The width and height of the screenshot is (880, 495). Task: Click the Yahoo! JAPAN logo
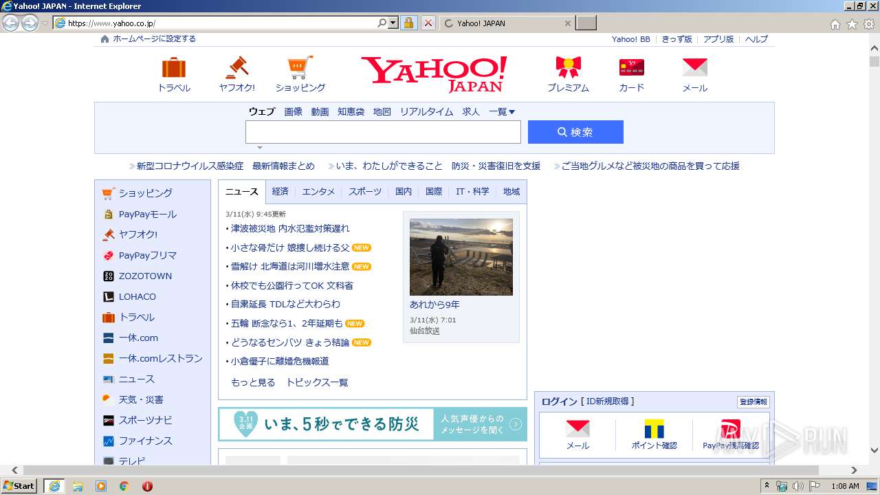pos(434,74)
